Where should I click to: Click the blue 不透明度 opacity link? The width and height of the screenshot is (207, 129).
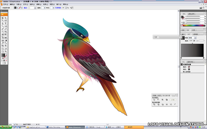[x=58, y=8]
